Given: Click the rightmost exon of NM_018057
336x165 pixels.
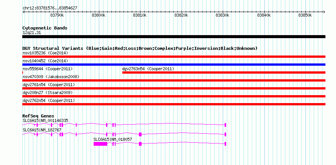Looking at the screenshot, I should coord(225,144).
